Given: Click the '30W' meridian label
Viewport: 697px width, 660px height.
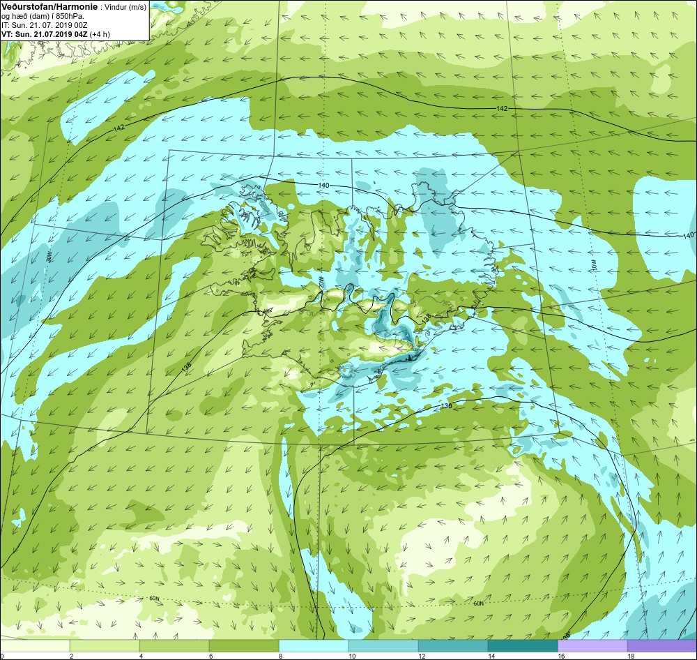Looking at the screenshot, I should 49,256.
